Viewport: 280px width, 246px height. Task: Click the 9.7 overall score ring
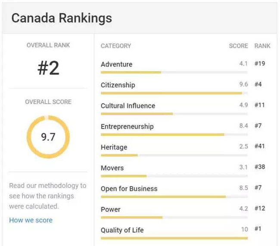(x=48, y=137)
